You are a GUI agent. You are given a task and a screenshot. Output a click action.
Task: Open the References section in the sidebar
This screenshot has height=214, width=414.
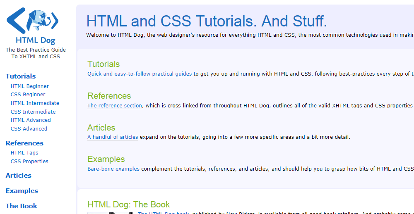click(x=24, y=143)
